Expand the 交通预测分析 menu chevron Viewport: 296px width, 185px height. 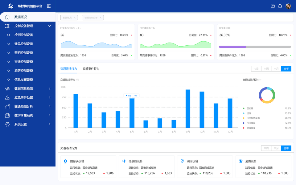(x=49, y=106)
